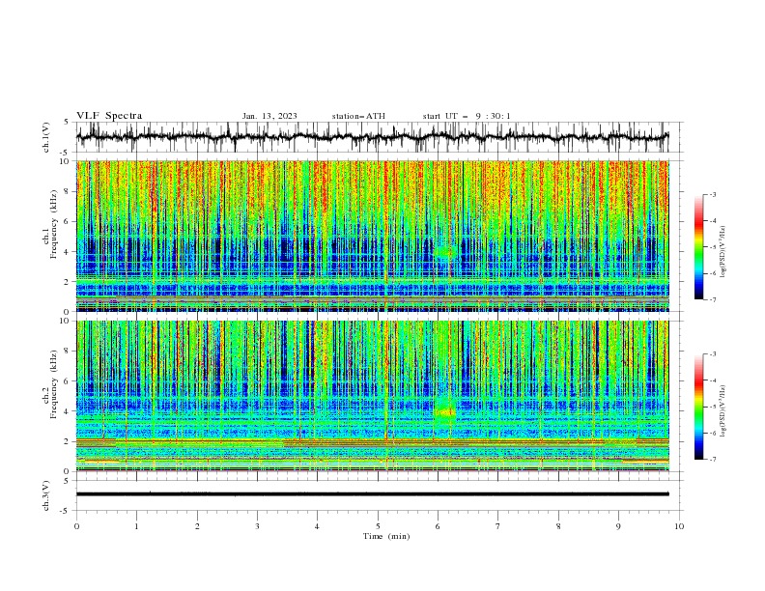This screenshot has width=765, height=591.
Task: Click the "-5" label on ch.2 color bar
Action: (x=712, y=407)
